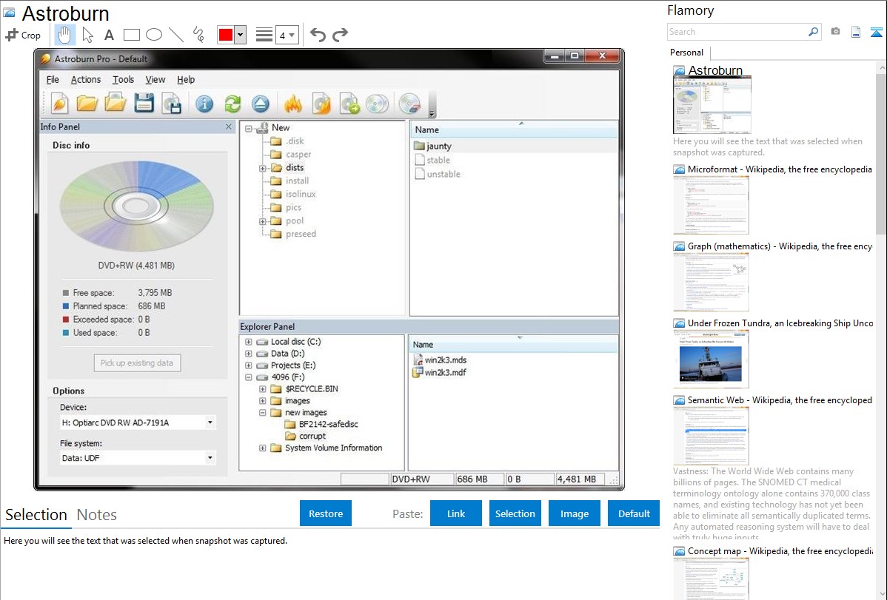Open the File menu in Astroburn
The width and height of the screenshot is (887, 600).
[53, 80]
